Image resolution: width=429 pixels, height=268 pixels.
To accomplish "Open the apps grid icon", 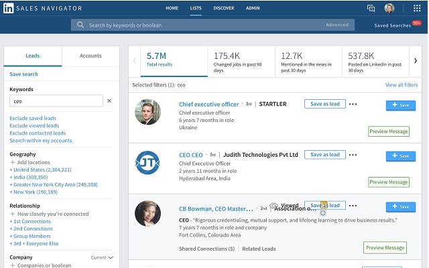I will (x=417, y=8).
